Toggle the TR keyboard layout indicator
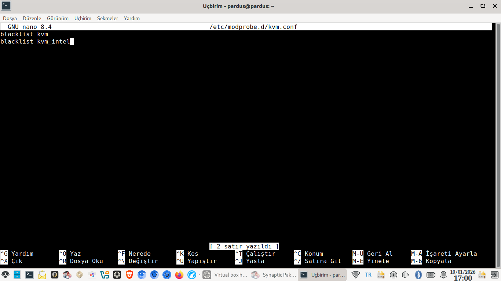Screen dimensions: 501x281 pos(368,275)
